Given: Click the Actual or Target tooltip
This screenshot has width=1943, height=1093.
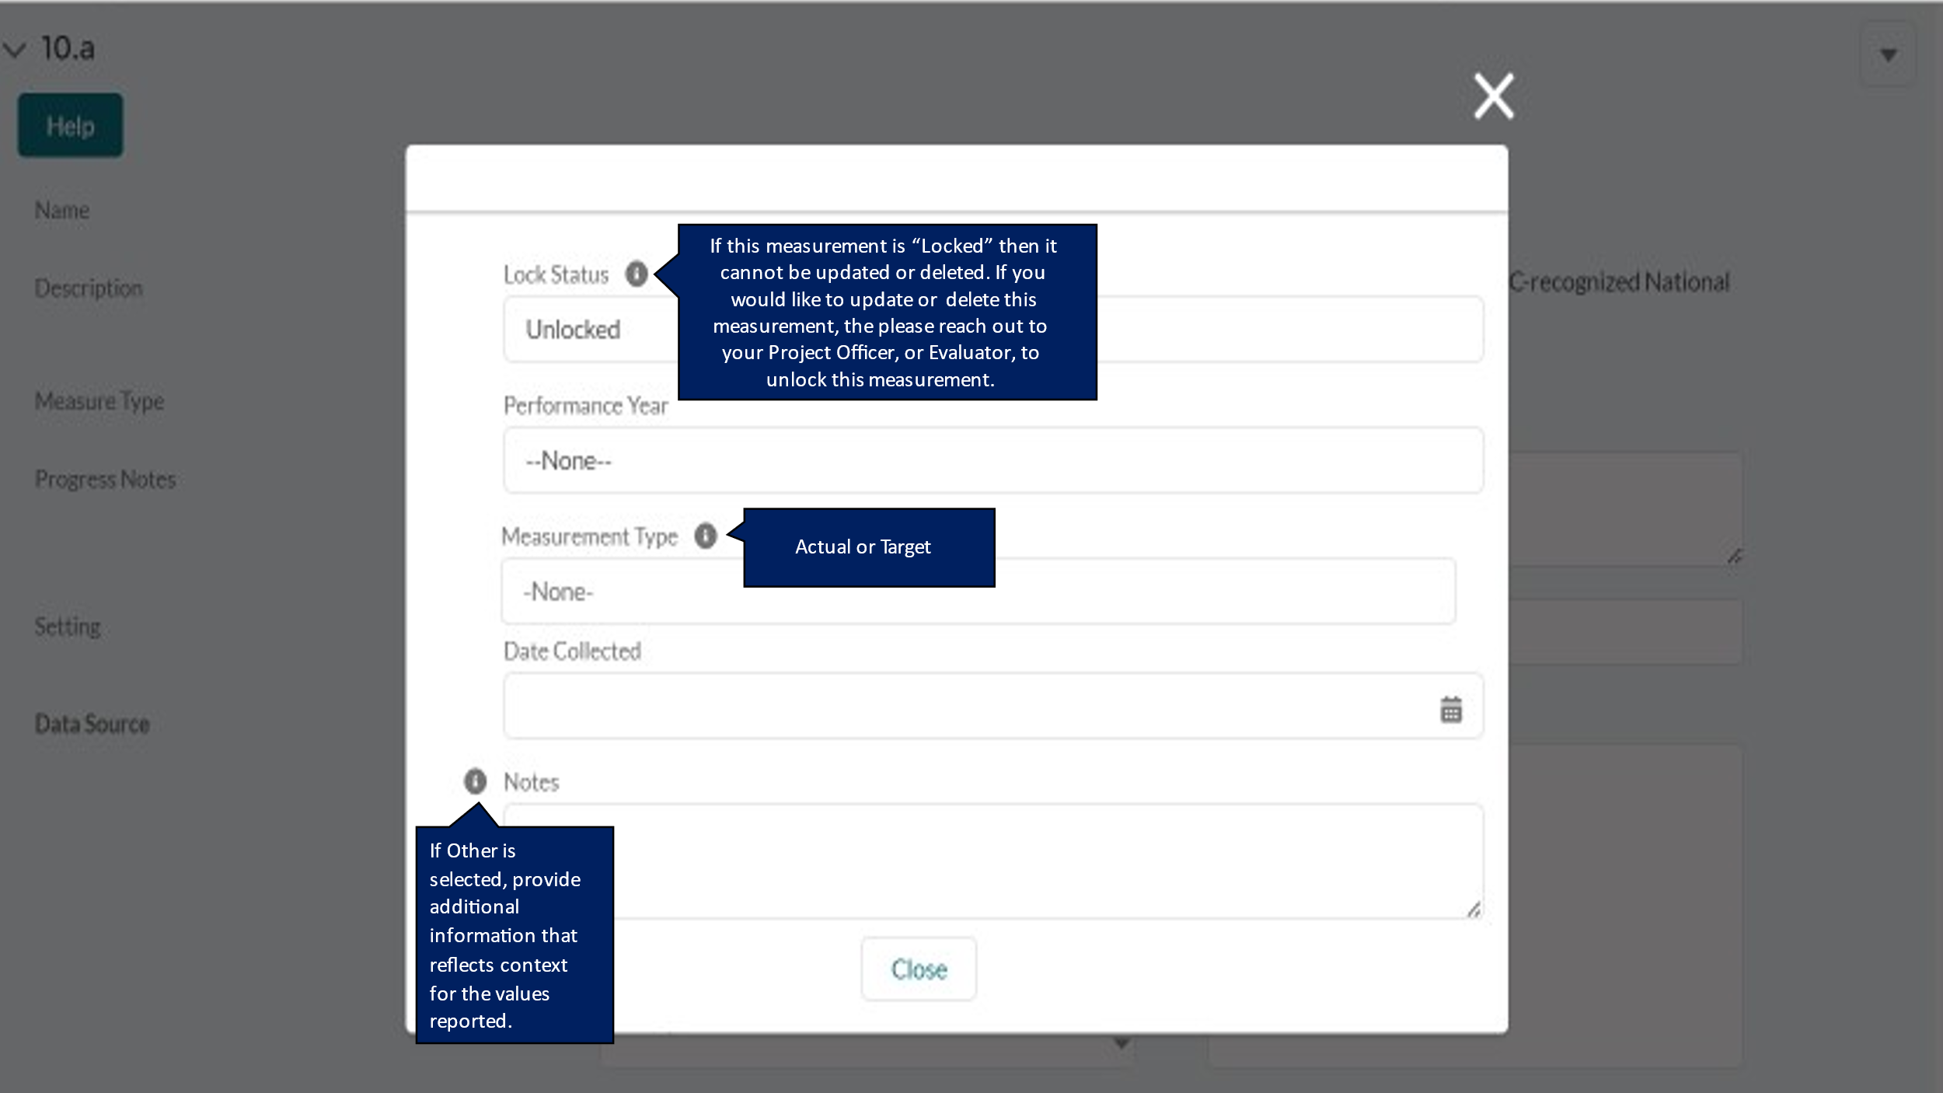Looking at the screenshot, I should pyautogui.click(x=868, y=547).
